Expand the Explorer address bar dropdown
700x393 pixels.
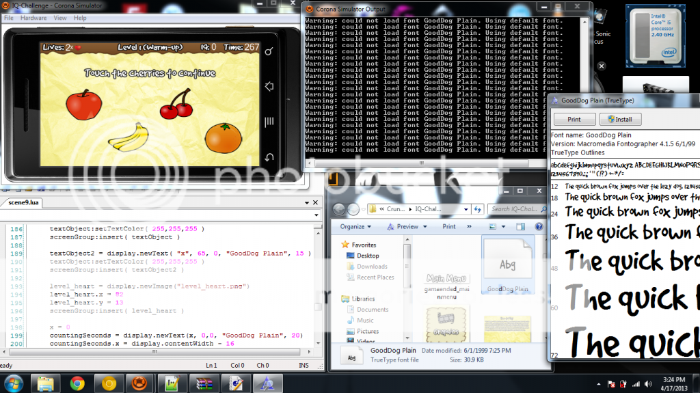[x=466, y=209]
